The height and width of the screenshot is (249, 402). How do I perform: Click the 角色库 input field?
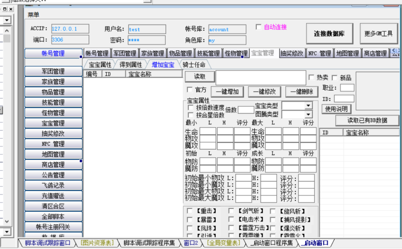point(227,40)
